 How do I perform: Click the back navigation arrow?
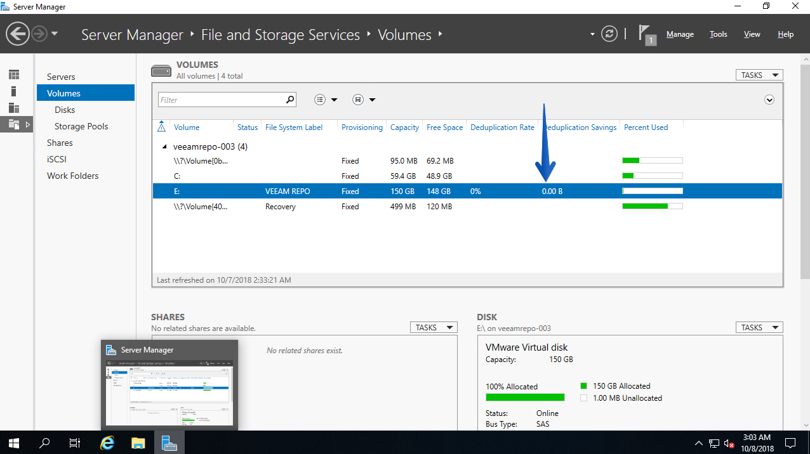coord(18,34)
